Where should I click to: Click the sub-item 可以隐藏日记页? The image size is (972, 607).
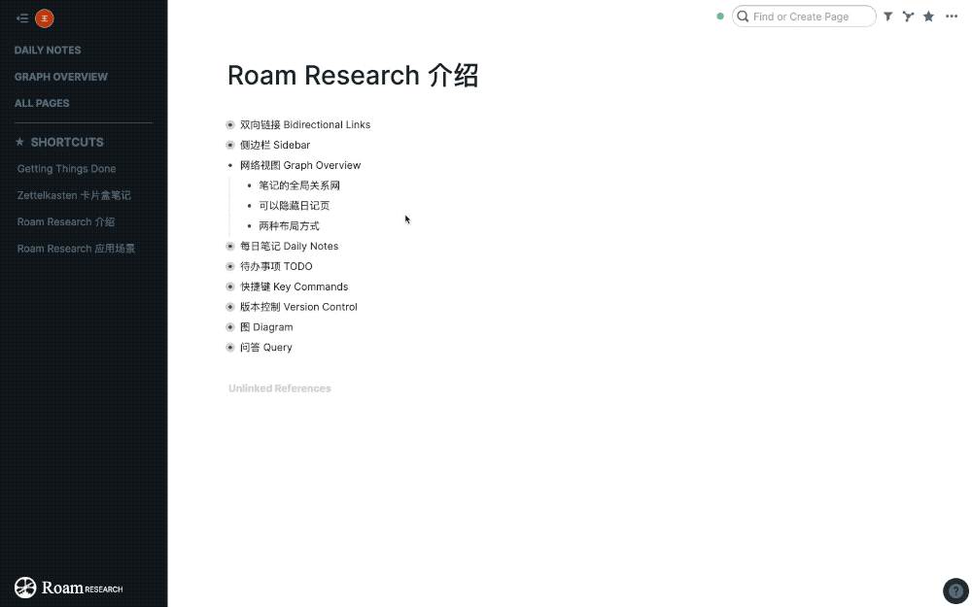(294, 206)
